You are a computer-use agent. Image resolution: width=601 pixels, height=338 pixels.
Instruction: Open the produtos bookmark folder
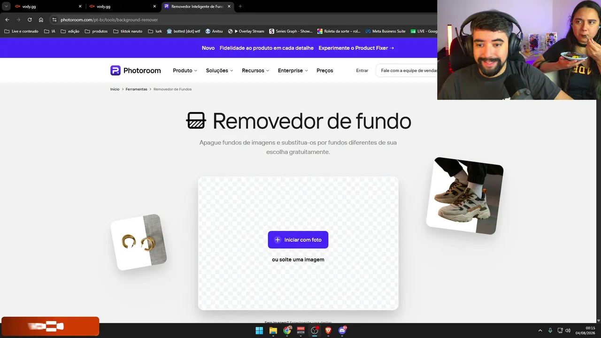coord(96,31)
